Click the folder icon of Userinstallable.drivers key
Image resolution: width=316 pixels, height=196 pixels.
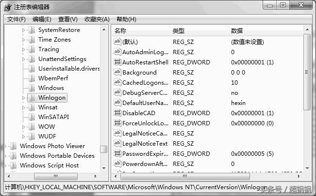point(32,69)
